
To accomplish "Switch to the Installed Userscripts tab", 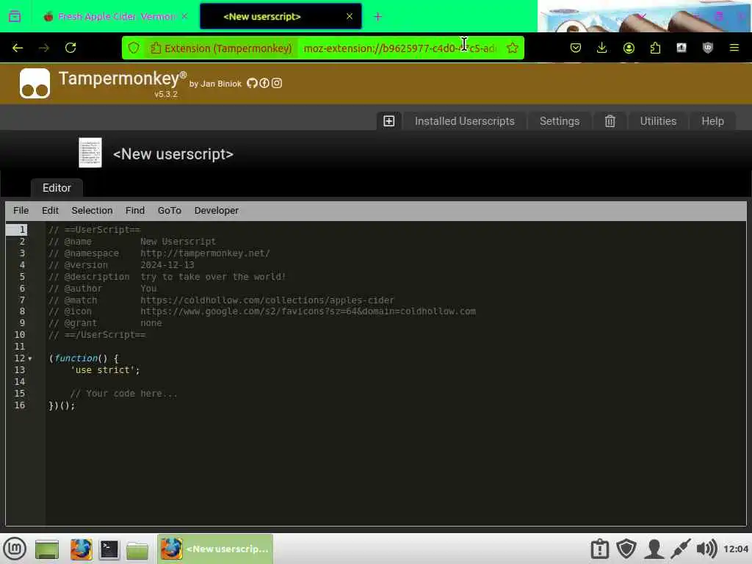I will pyautogui.click(x=464, y=121).
